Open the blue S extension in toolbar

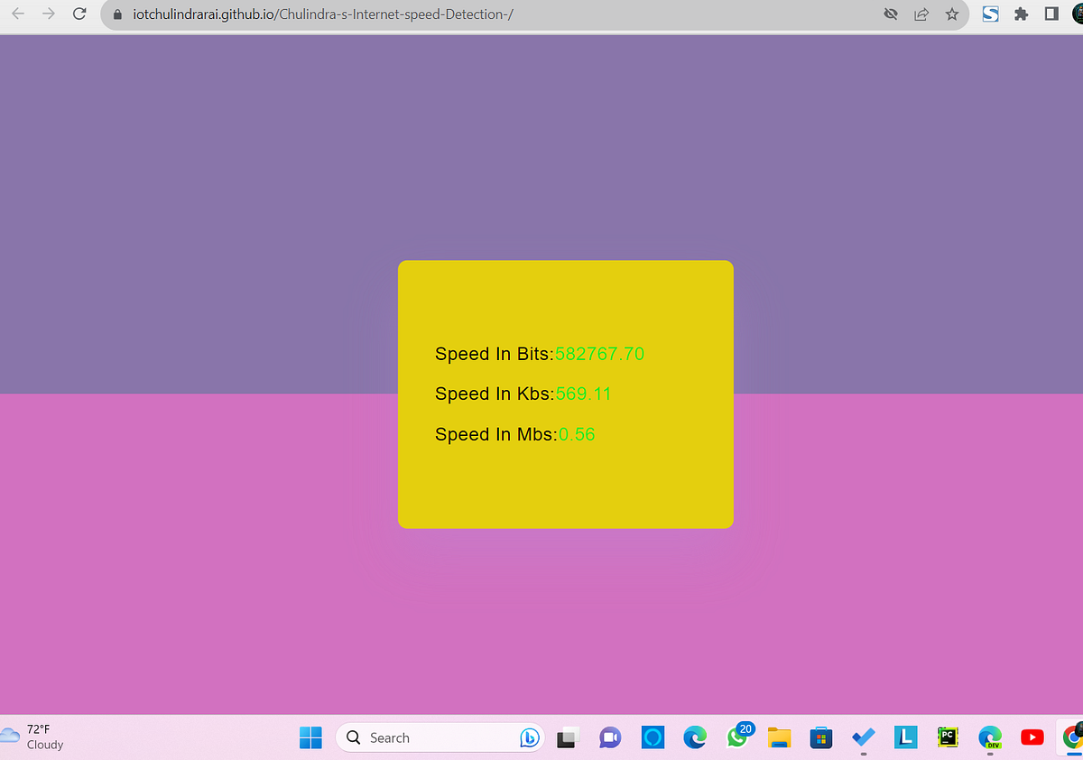coord(990,14)
